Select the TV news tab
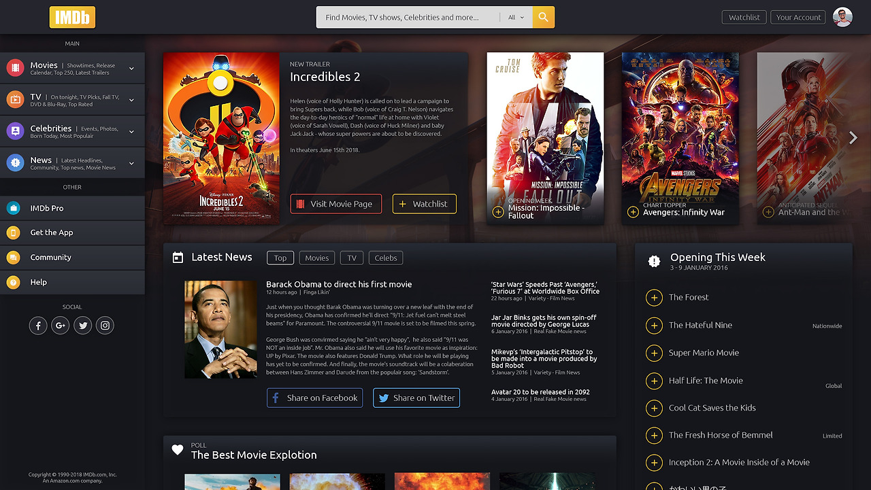The height and width of the screenshot is (490, 871). coord(352,258)
